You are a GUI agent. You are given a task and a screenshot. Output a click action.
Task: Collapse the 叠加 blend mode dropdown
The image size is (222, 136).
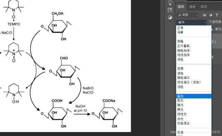point(191,22)
